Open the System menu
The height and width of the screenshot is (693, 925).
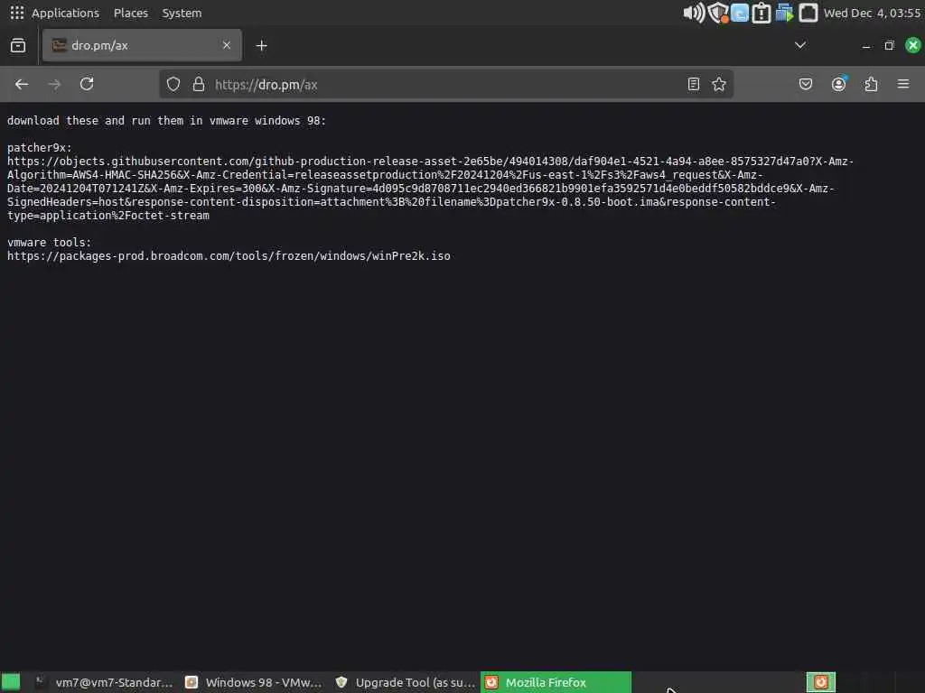[182, 13]
